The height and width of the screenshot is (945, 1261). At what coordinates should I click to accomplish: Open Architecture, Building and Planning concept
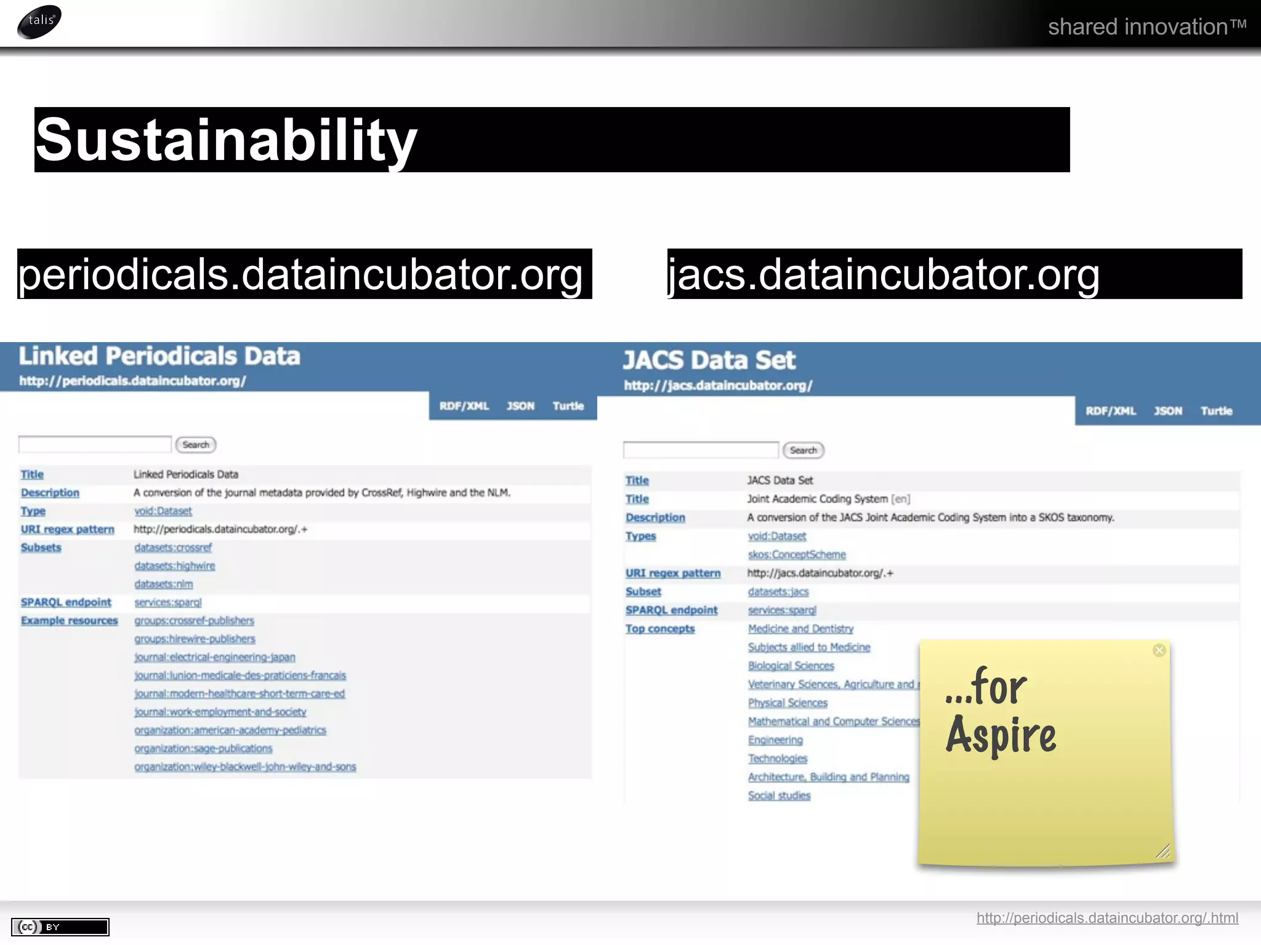click(x=828, y=777)
